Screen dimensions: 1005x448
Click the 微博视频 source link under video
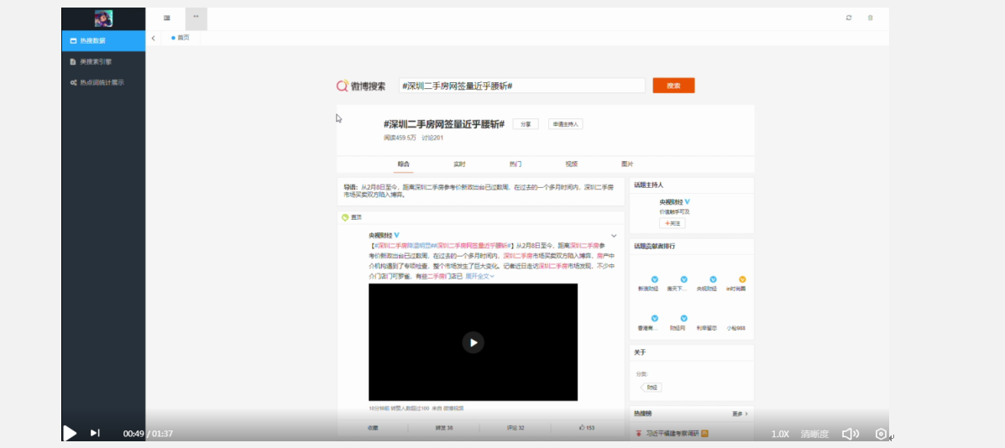[x=453, y=408]
